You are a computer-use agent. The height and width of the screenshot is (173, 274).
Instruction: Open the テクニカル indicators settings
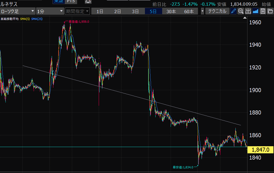(x=217, y=11)
